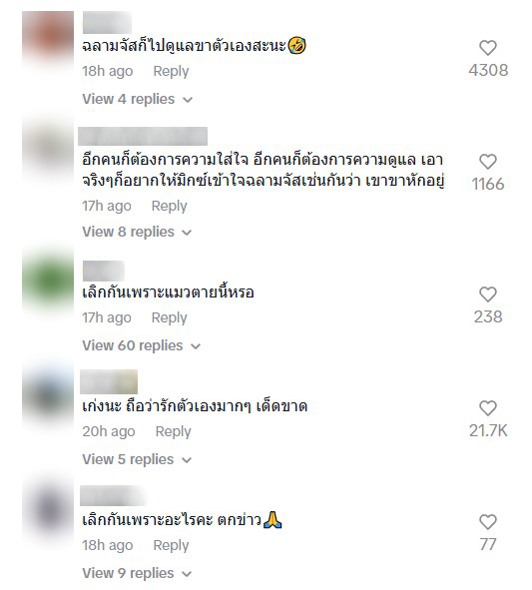532x590 pixels.
Task: Reply to the comment with 238 likes
Action: 169,317
